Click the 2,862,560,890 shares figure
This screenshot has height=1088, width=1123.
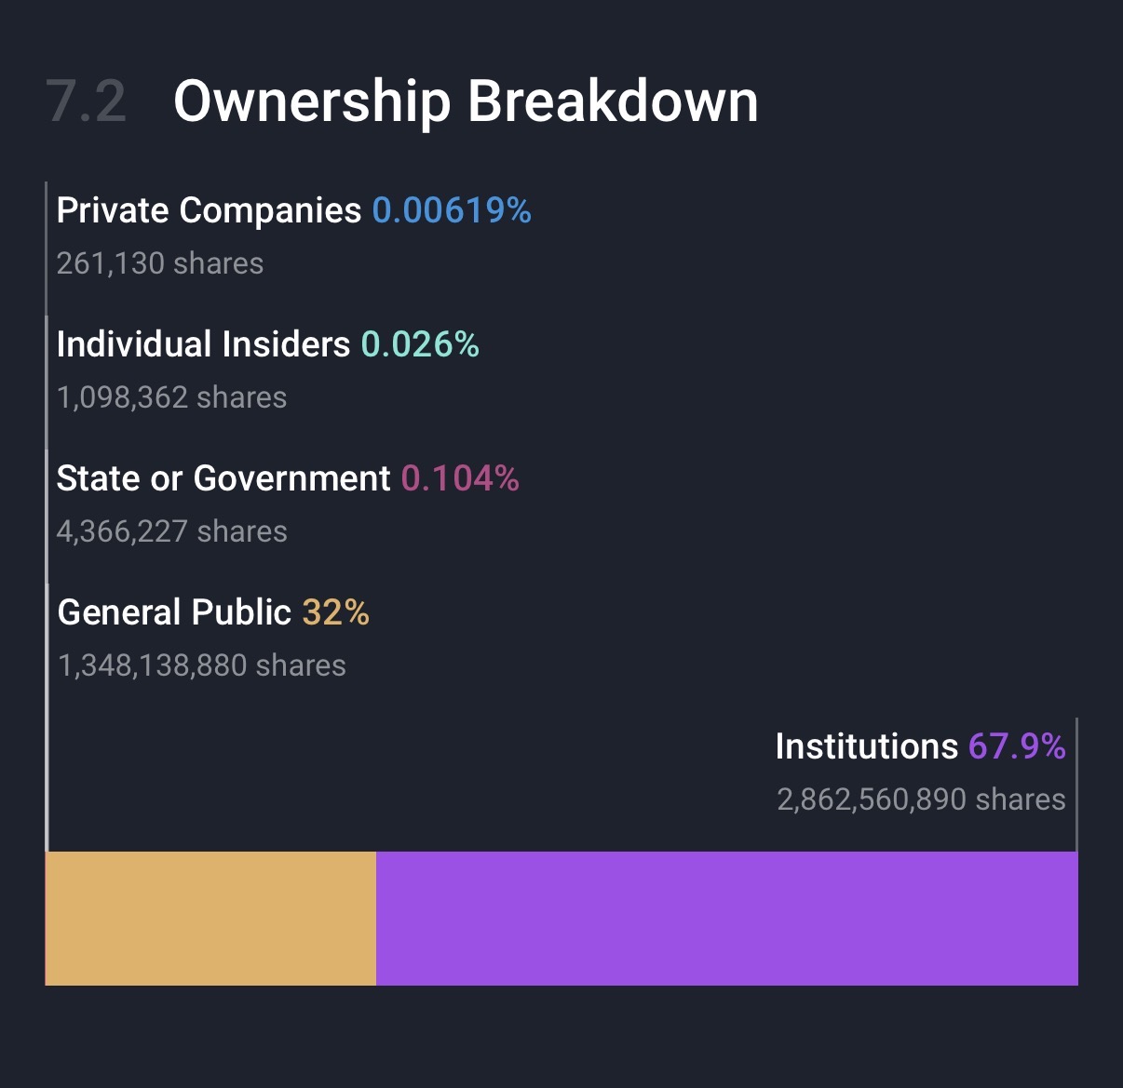tap(921, 799)
